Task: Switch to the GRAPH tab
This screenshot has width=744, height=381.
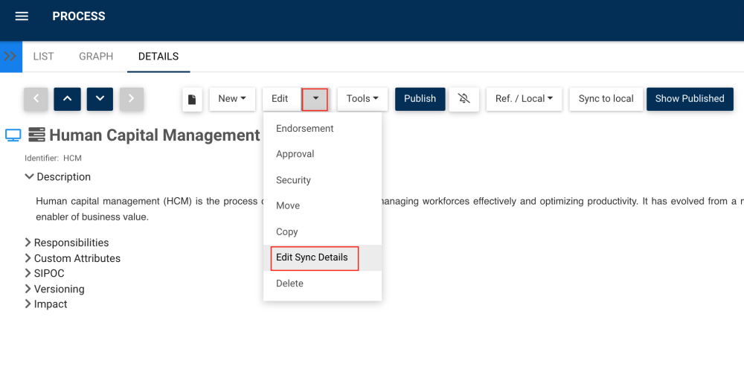Action: tap(96, 57)
